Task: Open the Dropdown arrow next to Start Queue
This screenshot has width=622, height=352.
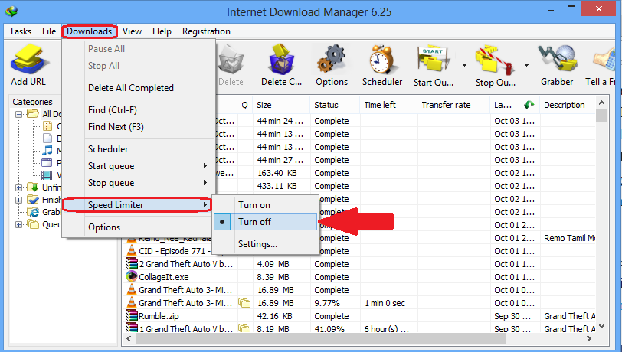Action: pyautogui.click(x=464, y=64)
